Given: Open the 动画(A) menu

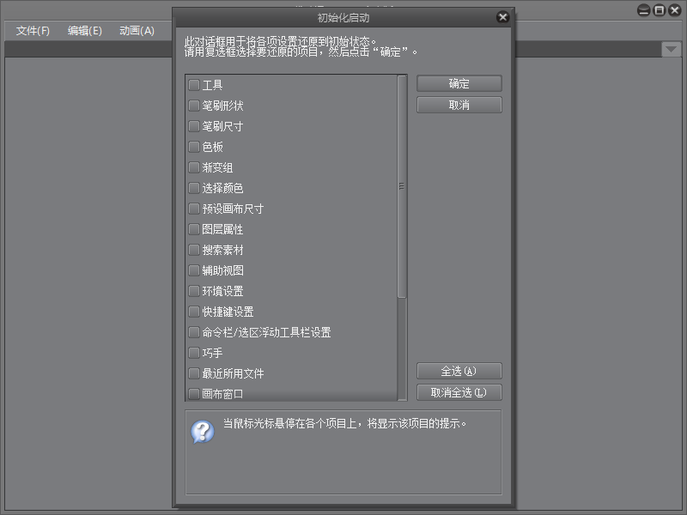Looking at the screenshot, I should [x=137, y=31].
